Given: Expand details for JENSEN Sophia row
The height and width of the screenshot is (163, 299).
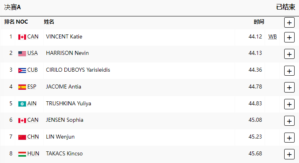Looking at the screenshot, I should click(289, 121).
